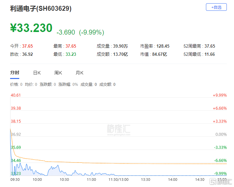
Task: Click 52周最高 value 37.65
Action: click(x=210, y=46)
